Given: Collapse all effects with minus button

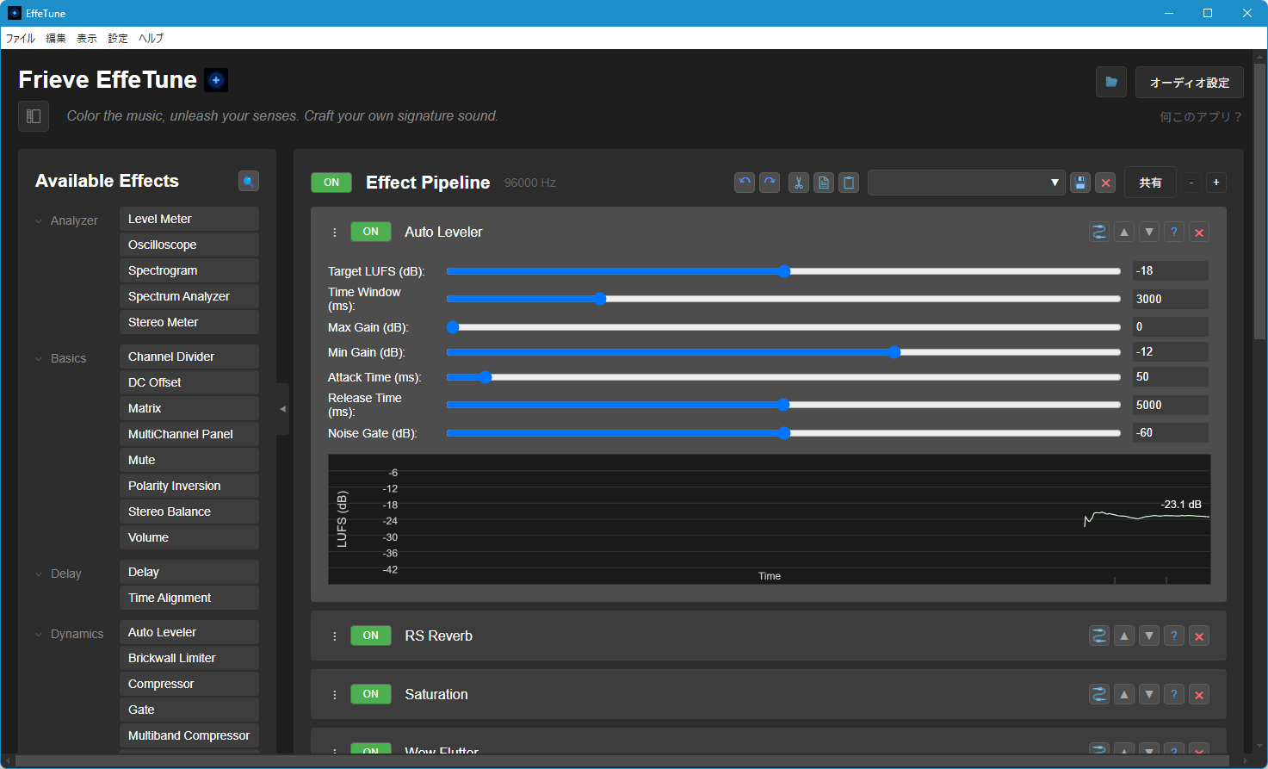Looking at the screenshot, I should pos(1191,183).
